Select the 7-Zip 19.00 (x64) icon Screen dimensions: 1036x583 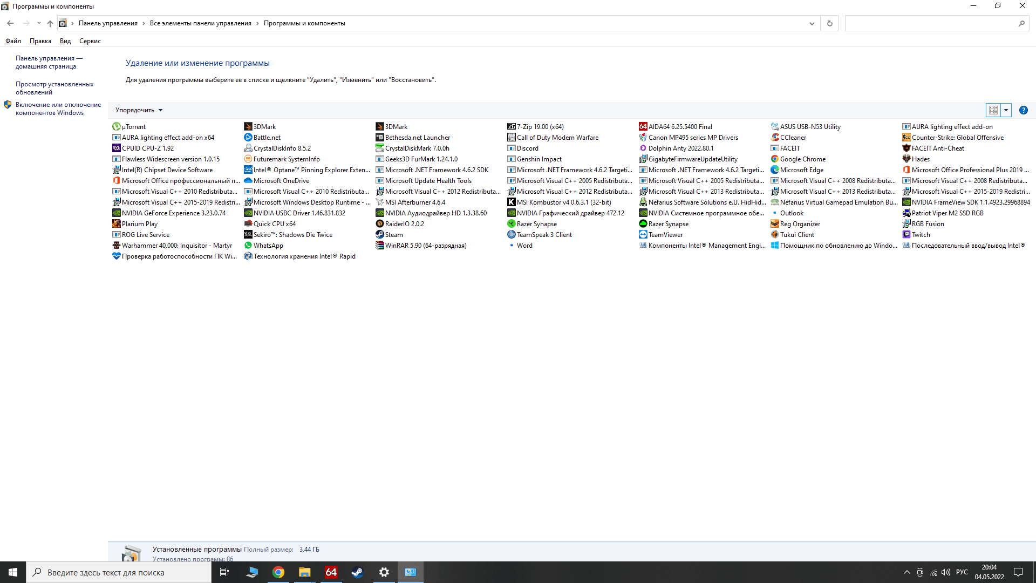coord(511,126)
